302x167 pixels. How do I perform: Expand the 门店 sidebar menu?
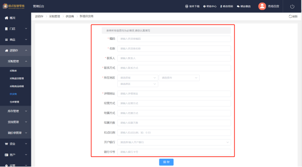15,29
